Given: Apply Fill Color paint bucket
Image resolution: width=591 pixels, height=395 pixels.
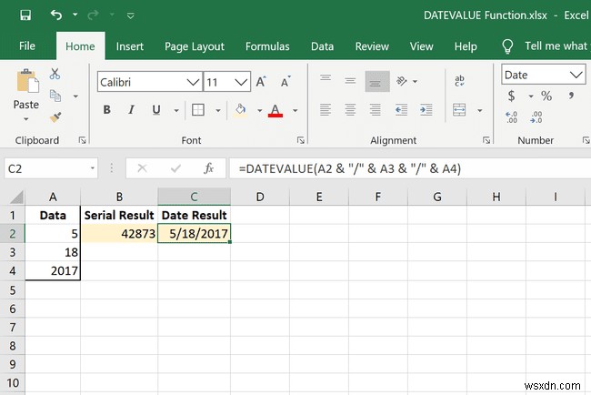Looking at the screenshot, I should coord(240,110).
